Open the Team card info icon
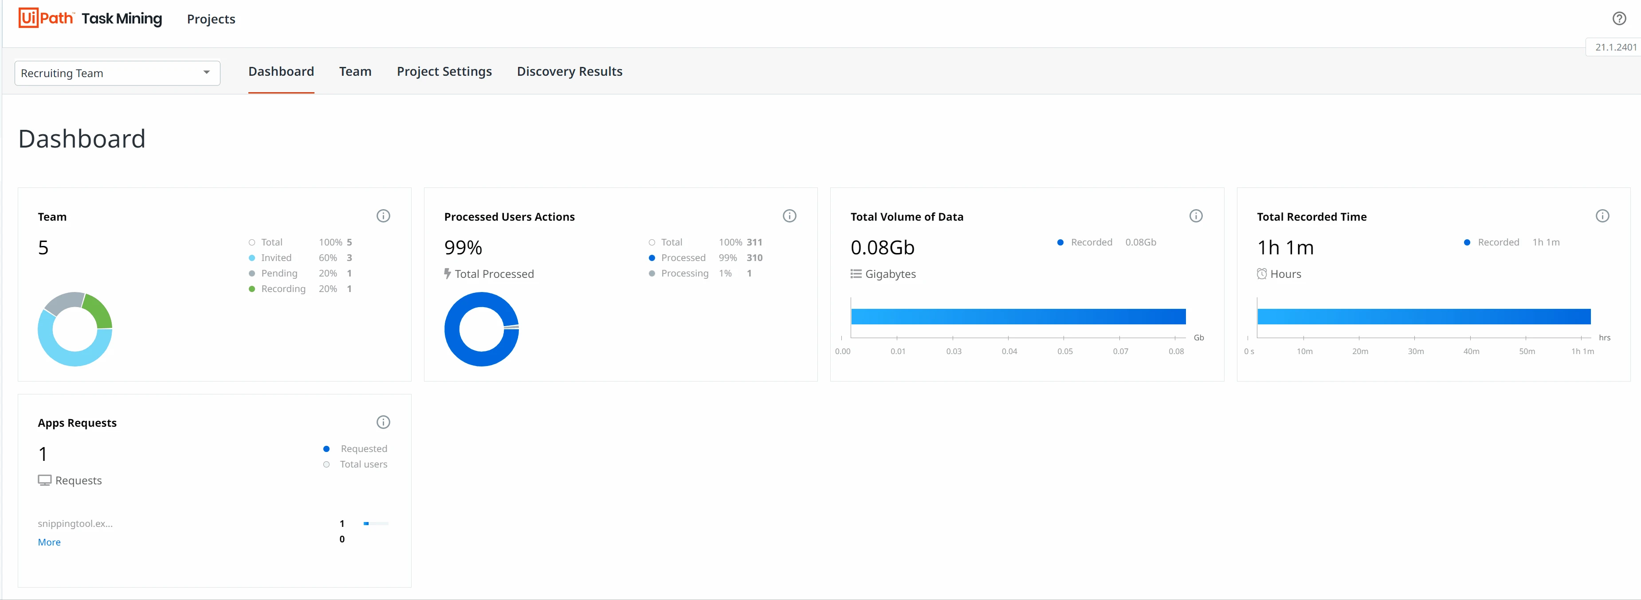The height and width of the screenshot is (600, 1641). tap(383, 216)
